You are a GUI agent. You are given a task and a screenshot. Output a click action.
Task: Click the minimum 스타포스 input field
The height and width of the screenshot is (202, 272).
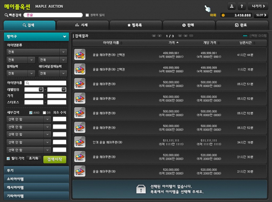pos(34,102)
